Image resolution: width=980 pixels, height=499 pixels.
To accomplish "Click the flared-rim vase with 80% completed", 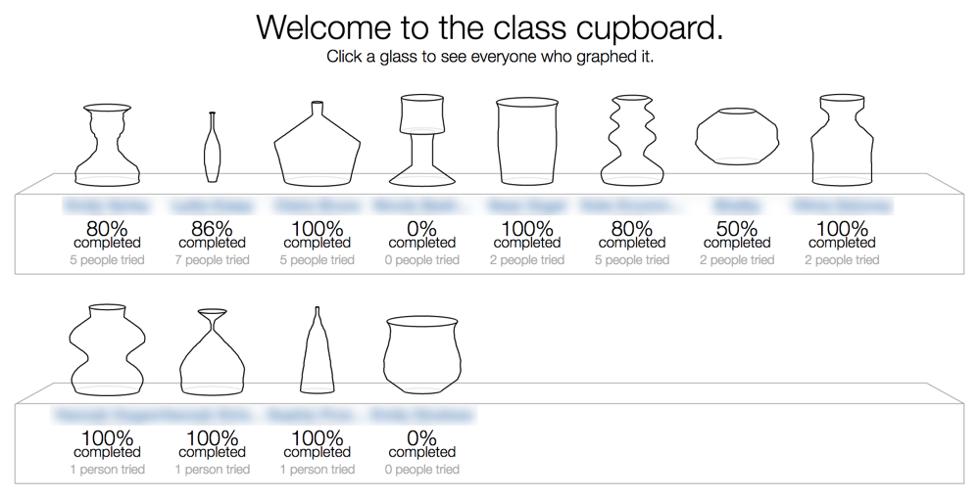I will (107, 145).
